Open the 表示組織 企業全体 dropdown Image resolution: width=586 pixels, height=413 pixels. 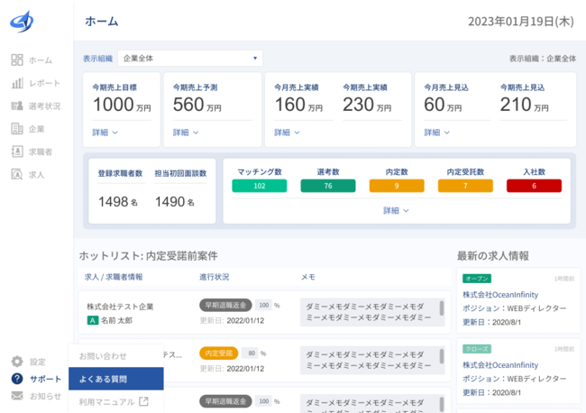[x=189, y=59]
